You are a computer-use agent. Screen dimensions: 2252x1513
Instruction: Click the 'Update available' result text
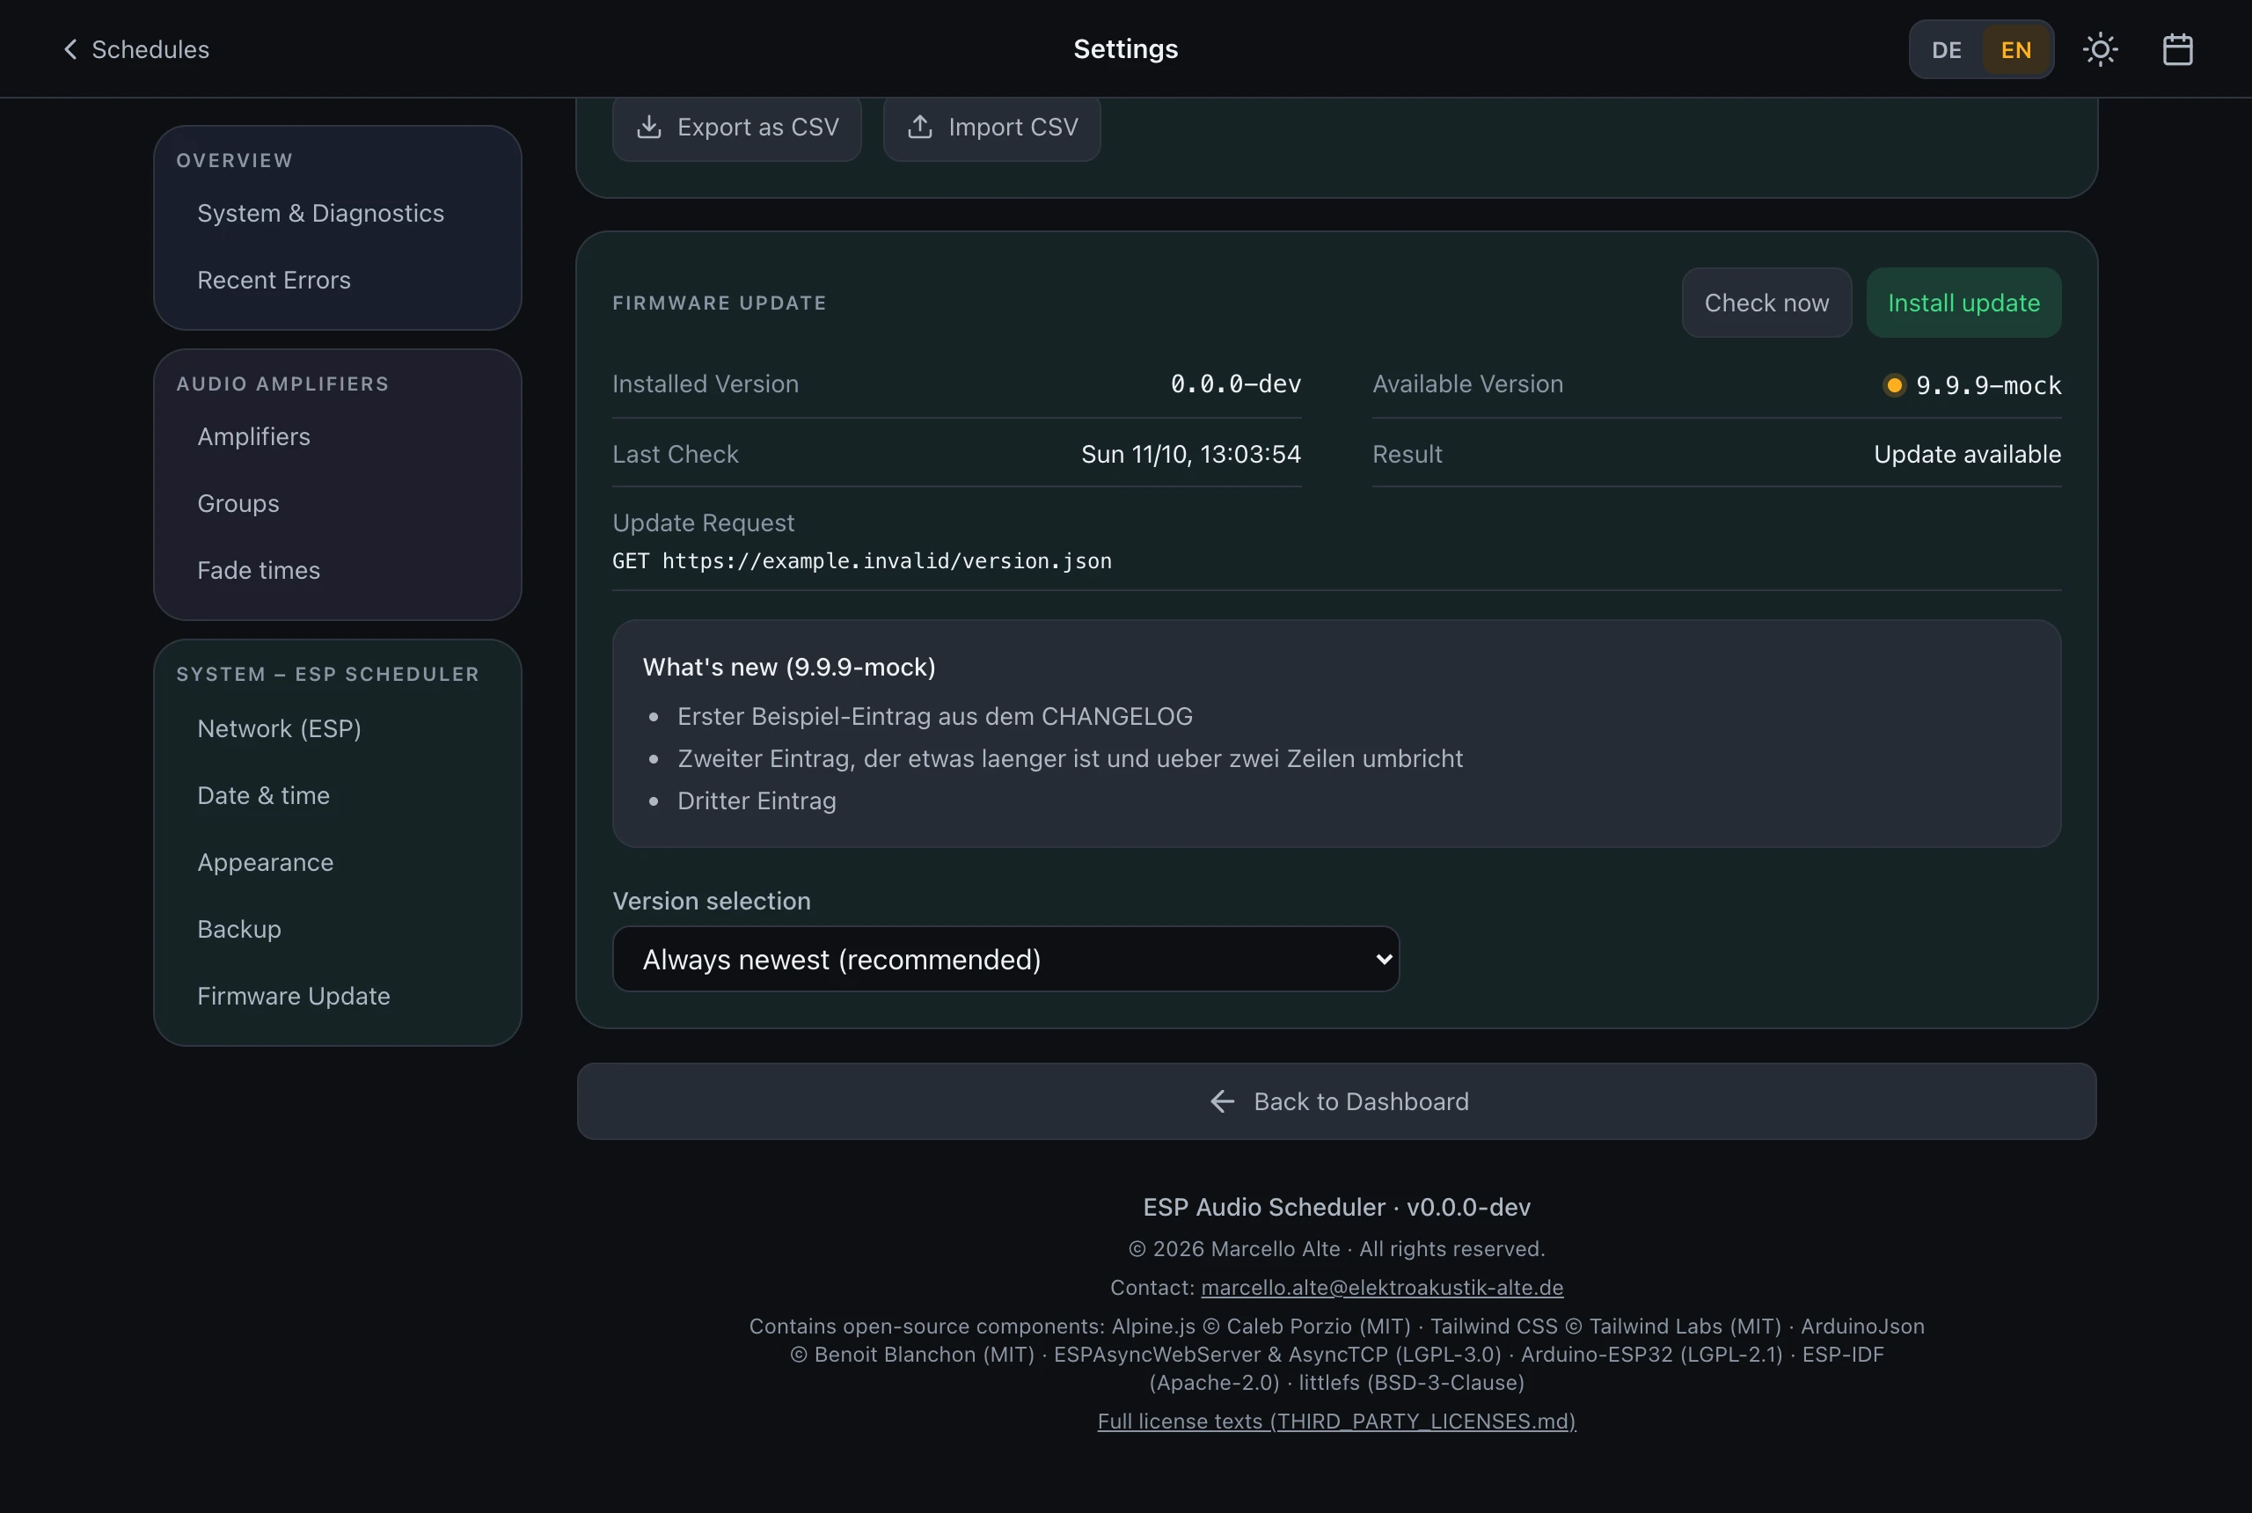(x=1967, y=454)
